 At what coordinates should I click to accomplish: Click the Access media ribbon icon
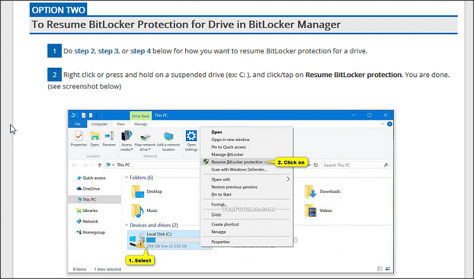[x=126, y=136]
